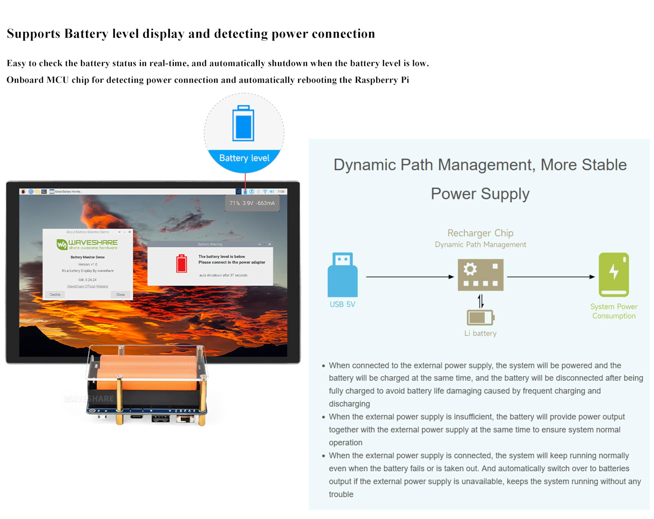Maximize the Battery Warning window
The image size is (654, 519).
(264, 244)
